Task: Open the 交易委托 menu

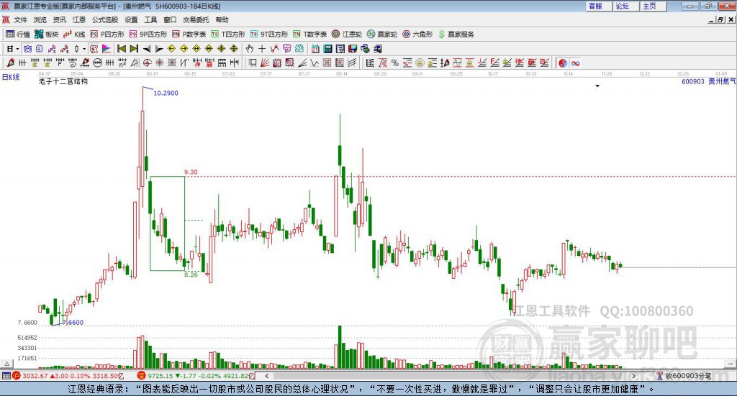Action: coord(196,19)
